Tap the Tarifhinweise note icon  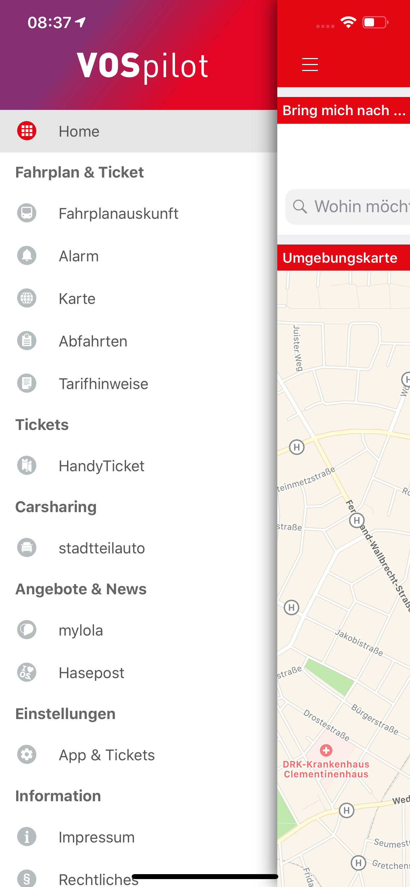tap(27, 383)
